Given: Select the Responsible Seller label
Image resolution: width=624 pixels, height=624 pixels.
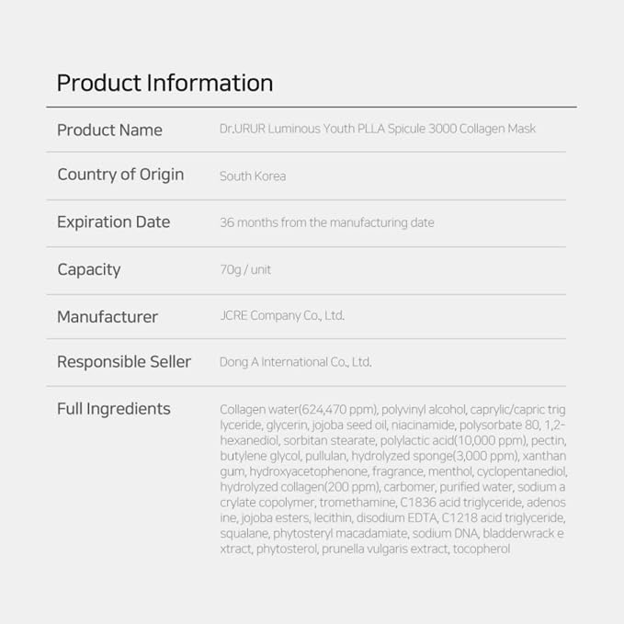Looking at the screenshot, I should (x=124, y=362).
